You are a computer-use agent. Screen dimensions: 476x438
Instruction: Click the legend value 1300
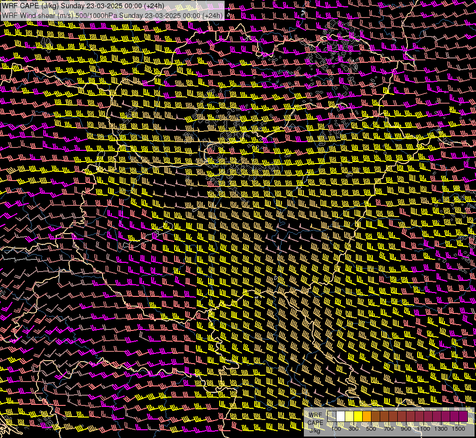[441, 429]
